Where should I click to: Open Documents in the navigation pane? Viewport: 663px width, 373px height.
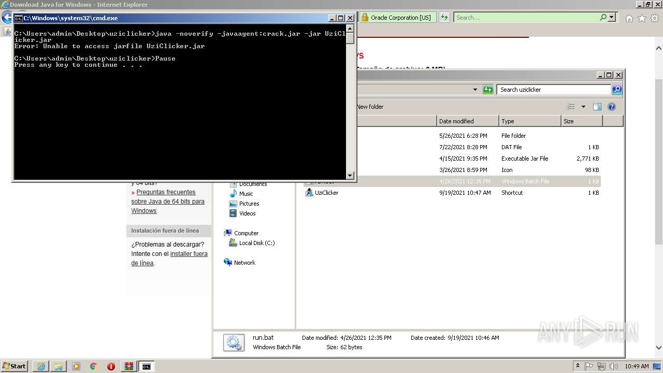coord(253,184)
